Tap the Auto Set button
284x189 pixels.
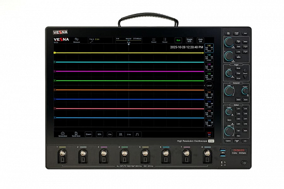coord(200,40)
